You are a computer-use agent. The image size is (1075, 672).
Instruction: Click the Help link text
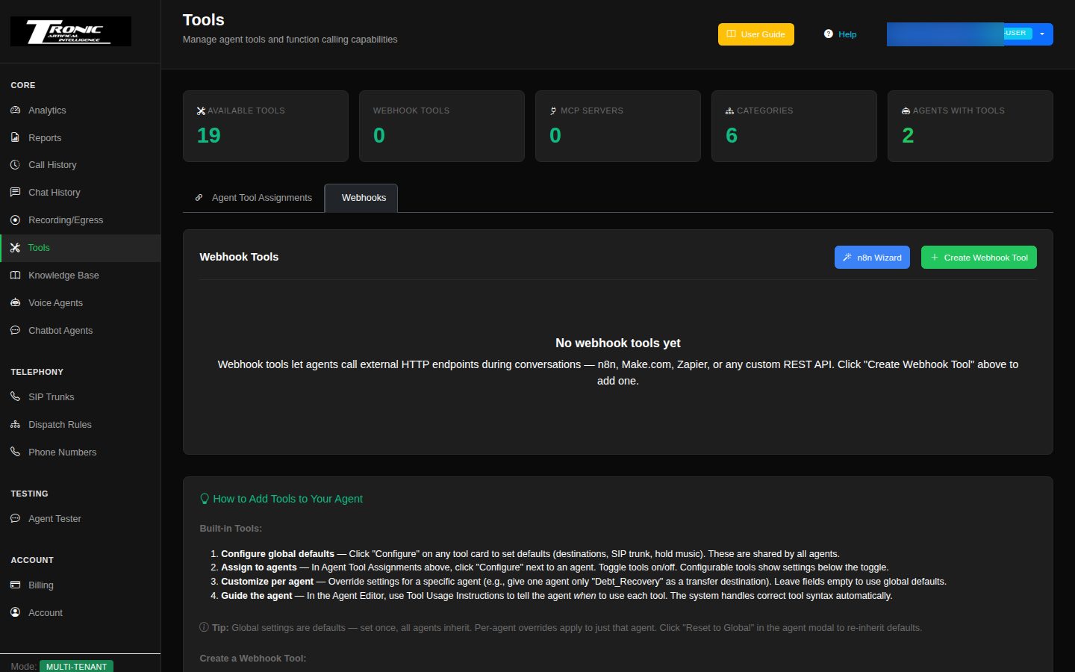click(847, 34)
